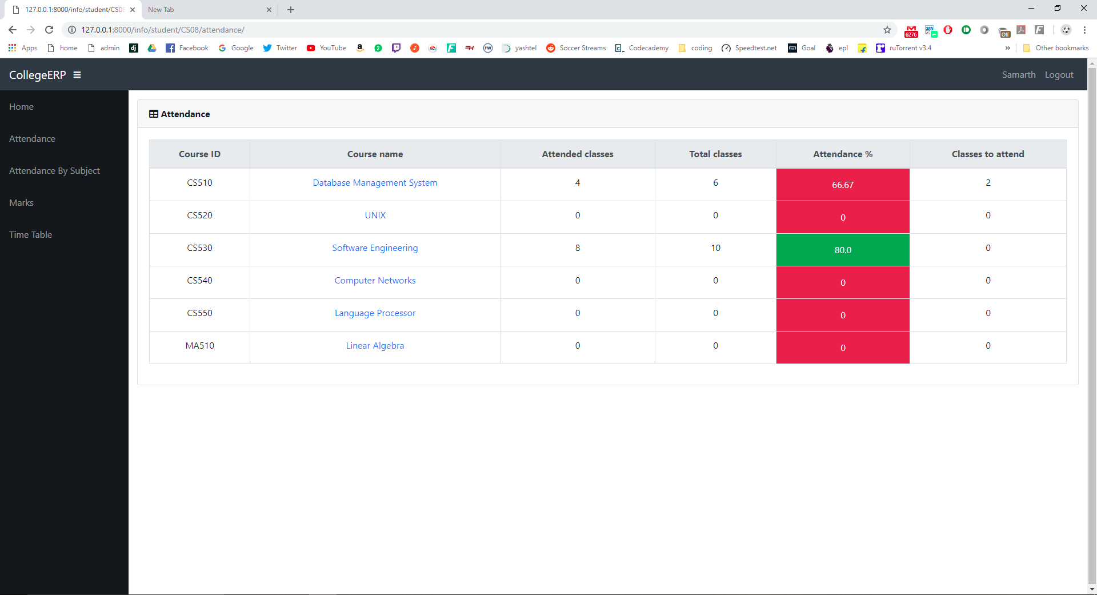Screen dimensions: 1097x595
Task: Click the red 66.67 attendance cell
Action: [843, 185]
